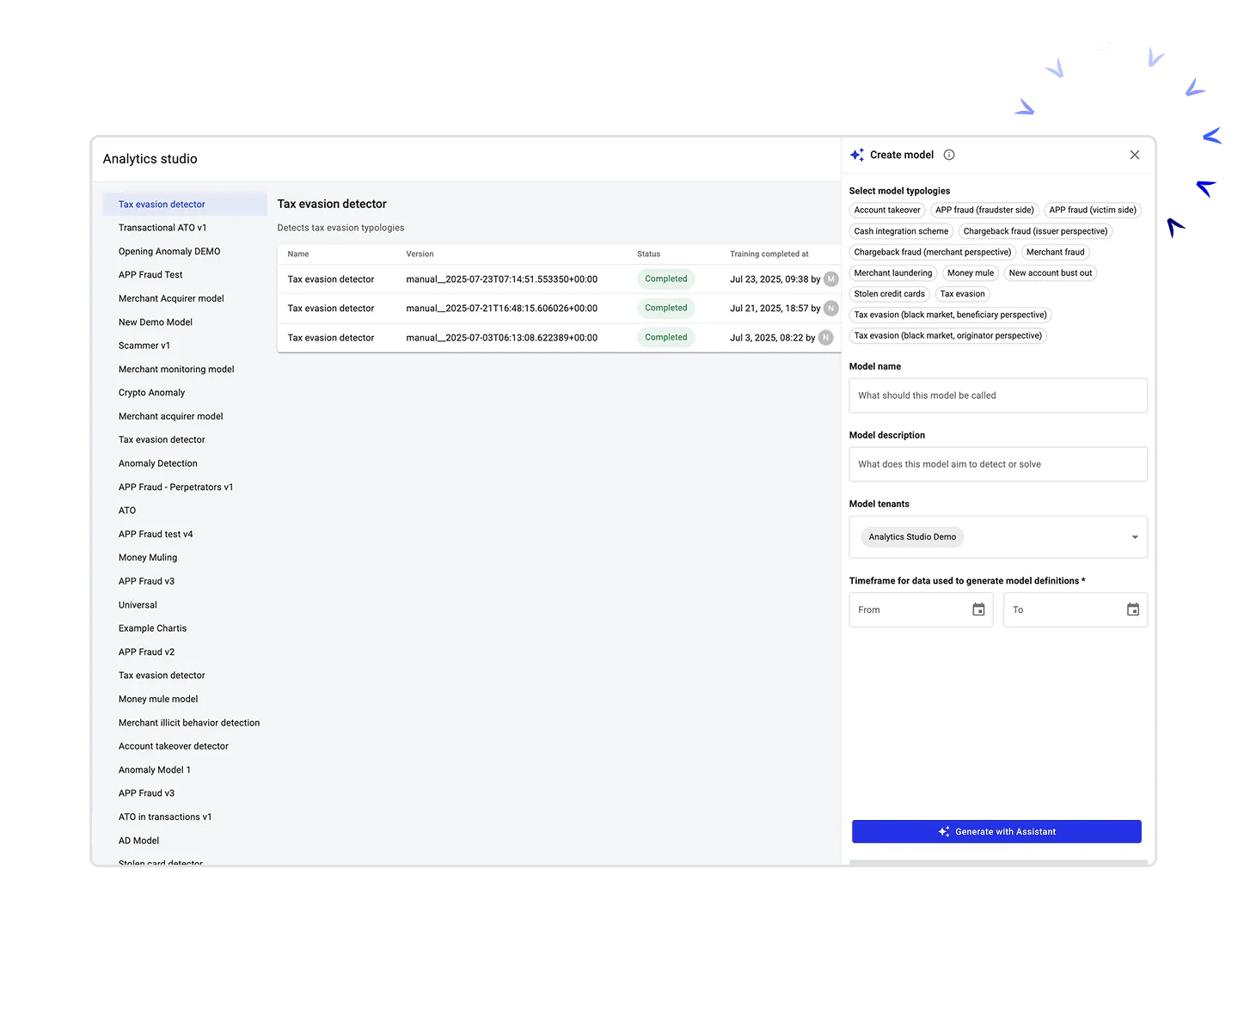Open Transactional ATO v1 from the sidebar

[x=162, y=227]
